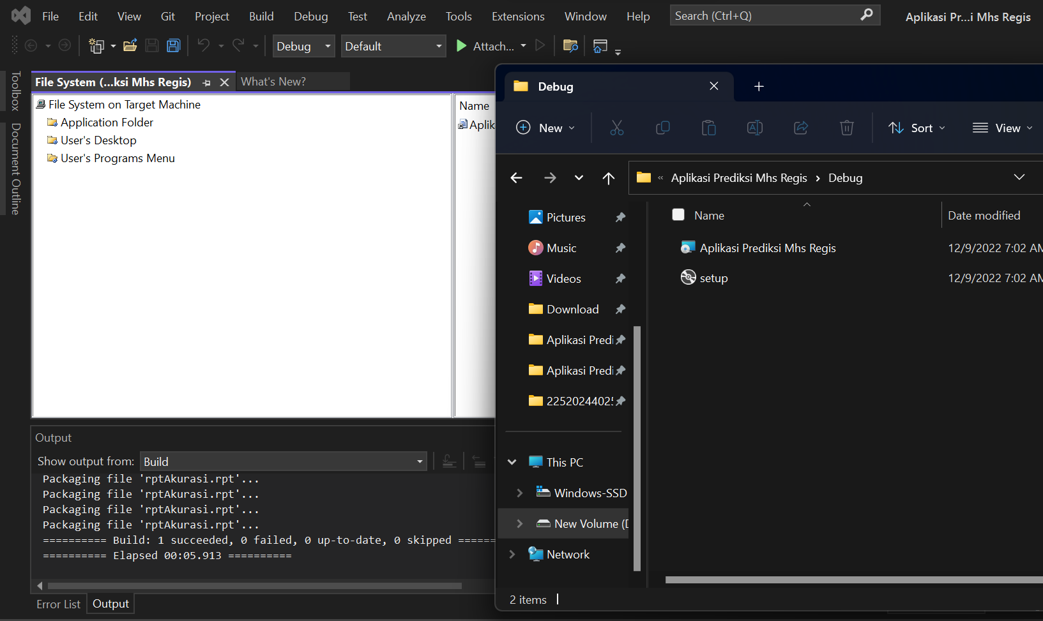This screenshot has width=1043, height=621.
Task: Click the Save toolbar icon
Action: tap(152, 45)
